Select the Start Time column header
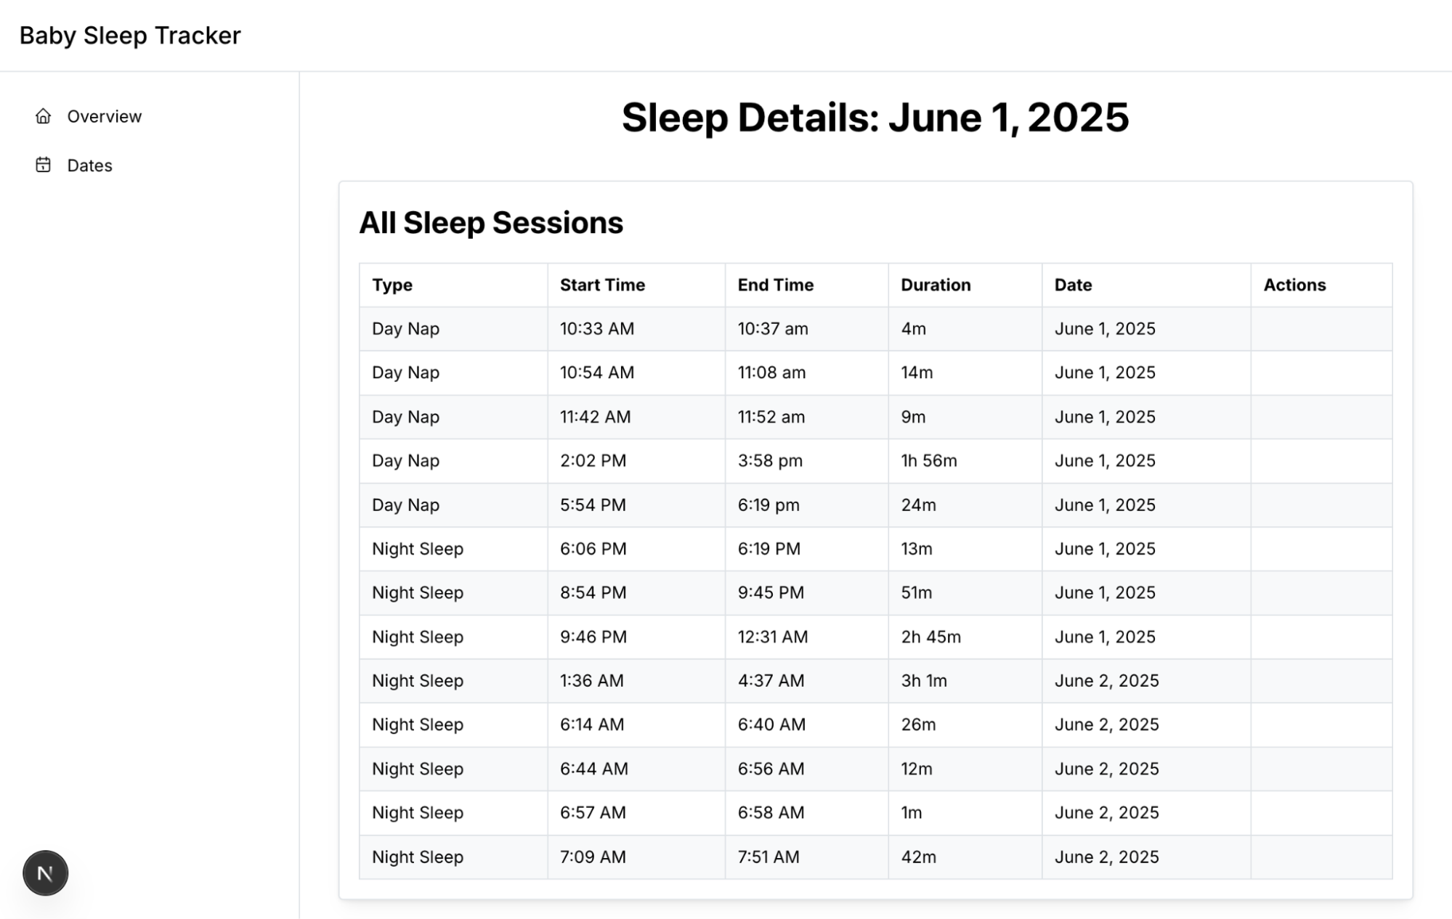 click(x=602, y=285)
